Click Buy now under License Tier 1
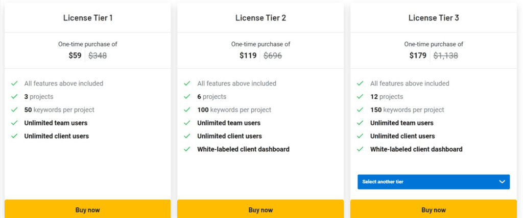The width and height of the screenshot is (523, 218). 87,209
